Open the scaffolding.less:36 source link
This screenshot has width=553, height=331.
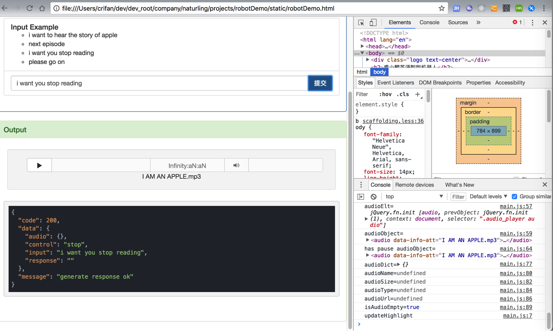click(x=393, y=121)
